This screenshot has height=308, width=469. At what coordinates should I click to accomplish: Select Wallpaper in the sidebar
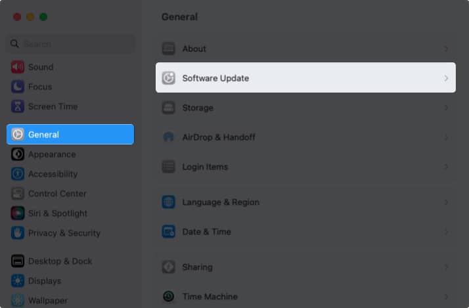coord(70,301)
